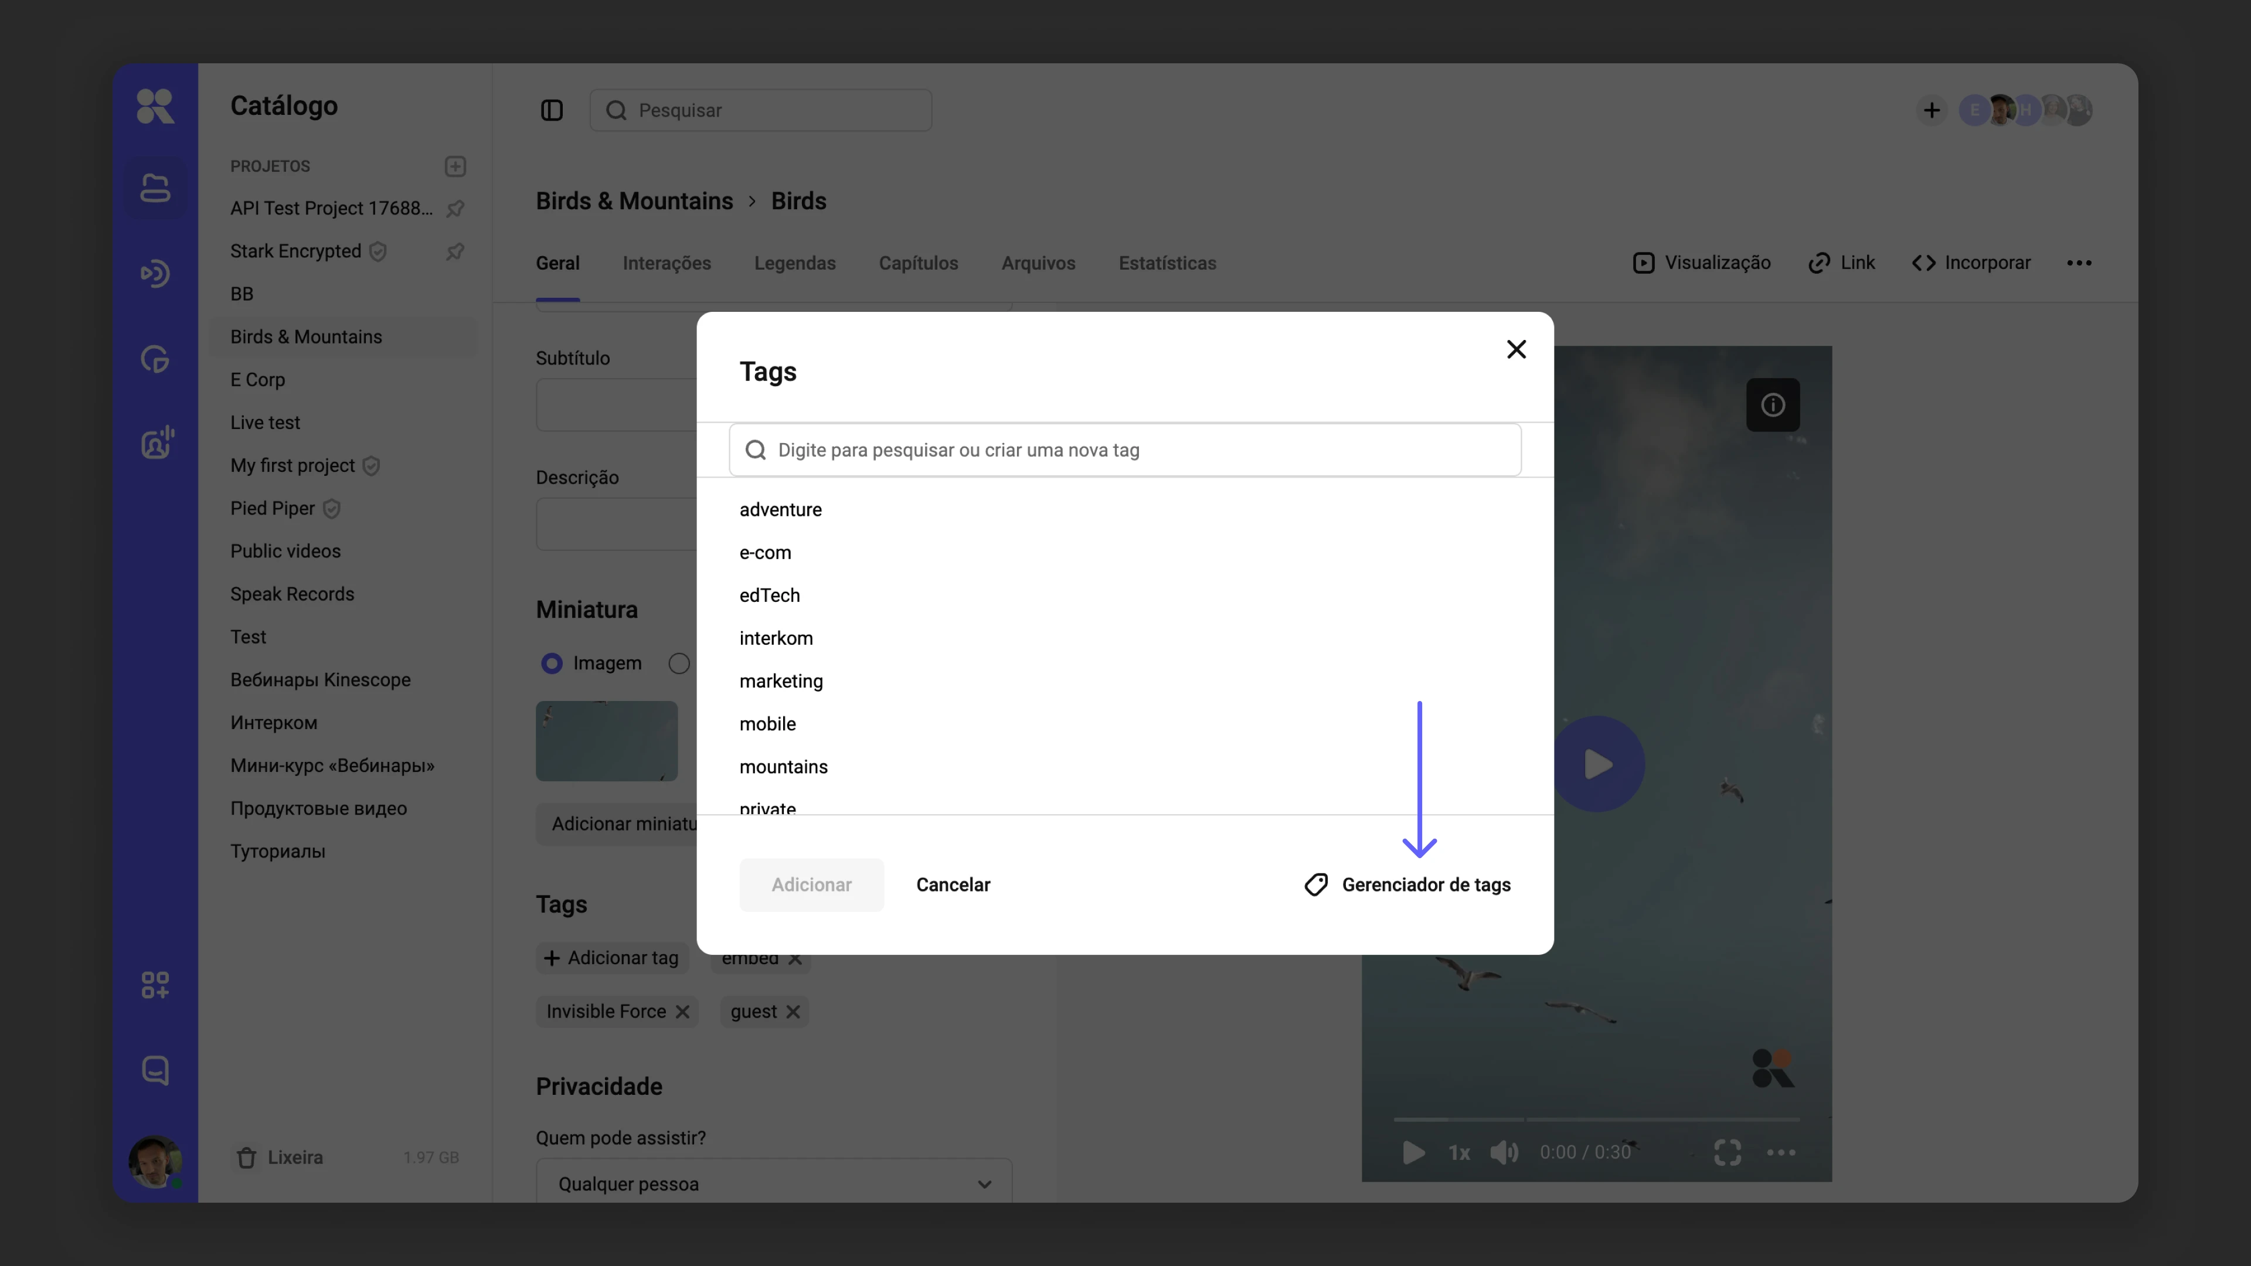2251x1266 pixels.
Task: Switch to the Interações tab
Action: [x=667, y=263]
